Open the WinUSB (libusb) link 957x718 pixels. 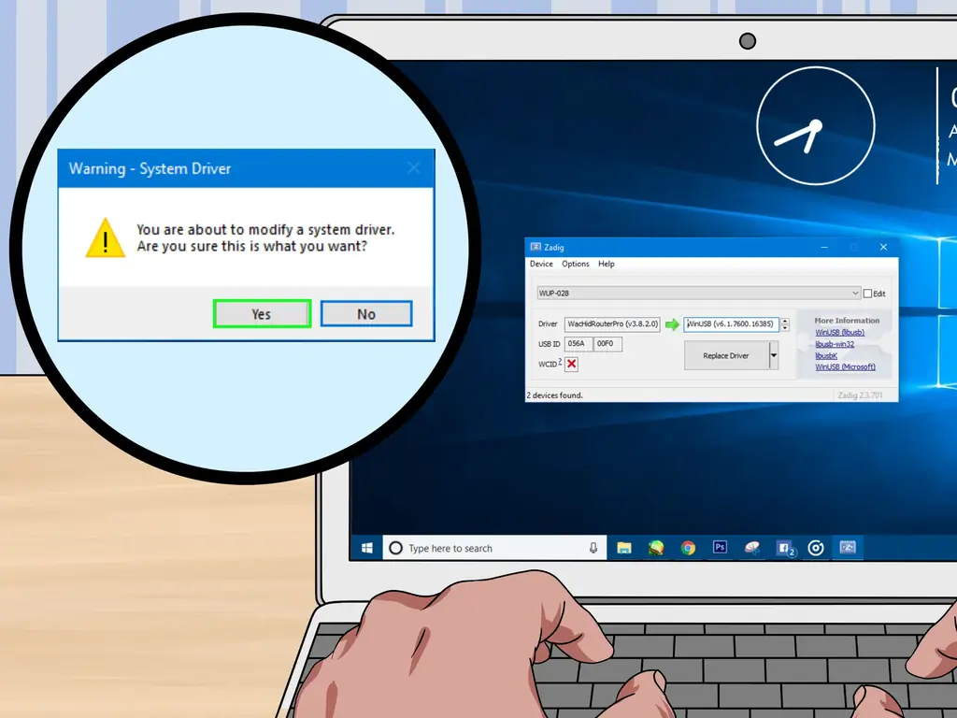pyautogui.click(x=840, y=333)
